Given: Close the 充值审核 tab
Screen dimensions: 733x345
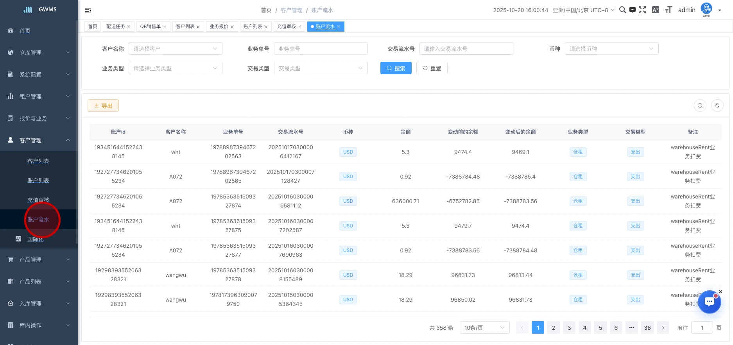Looking at the screenshot, I should click(x=299, y=27).
